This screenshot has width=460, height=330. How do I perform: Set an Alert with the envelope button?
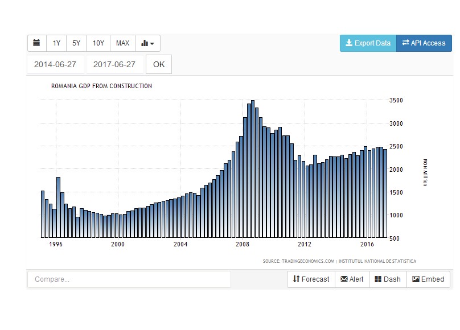pos(352,279)
